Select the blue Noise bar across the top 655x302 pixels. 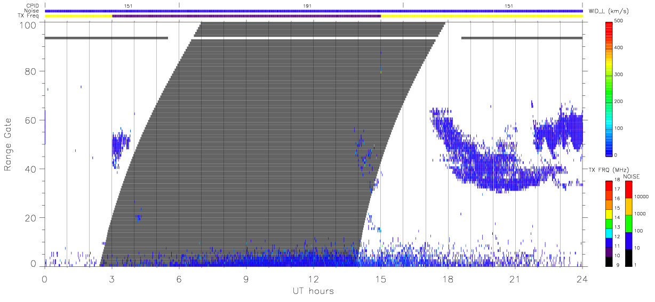(314, 11)
